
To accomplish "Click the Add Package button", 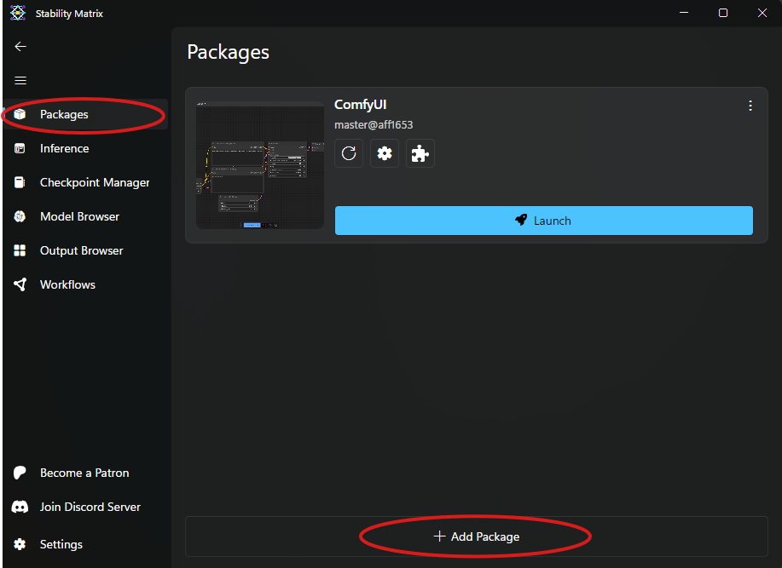I will click(477, 536).
